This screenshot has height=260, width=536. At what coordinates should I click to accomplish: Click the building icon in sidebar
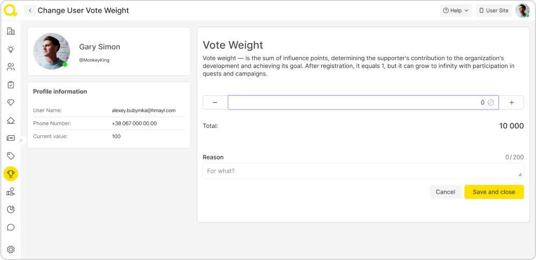pyautogui.click(x=10, y=31)
